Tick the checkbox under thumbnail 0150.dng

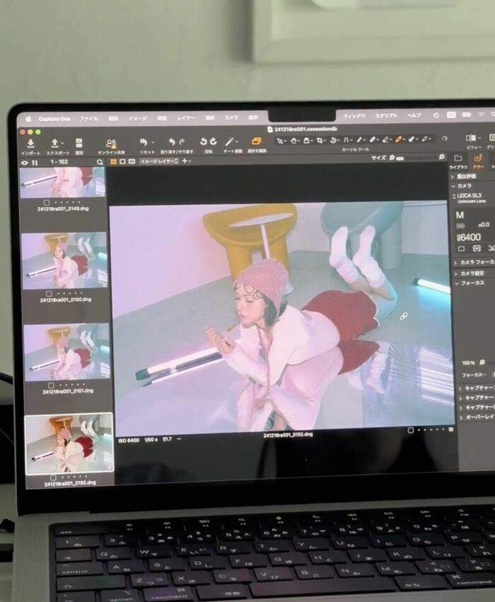pyautogui.click(x=48, y=292)
